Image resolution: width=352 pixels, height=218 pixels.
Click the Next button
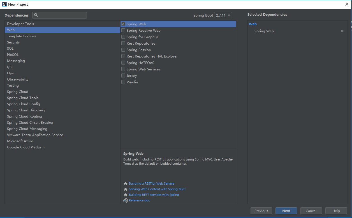tap(286, 211)
